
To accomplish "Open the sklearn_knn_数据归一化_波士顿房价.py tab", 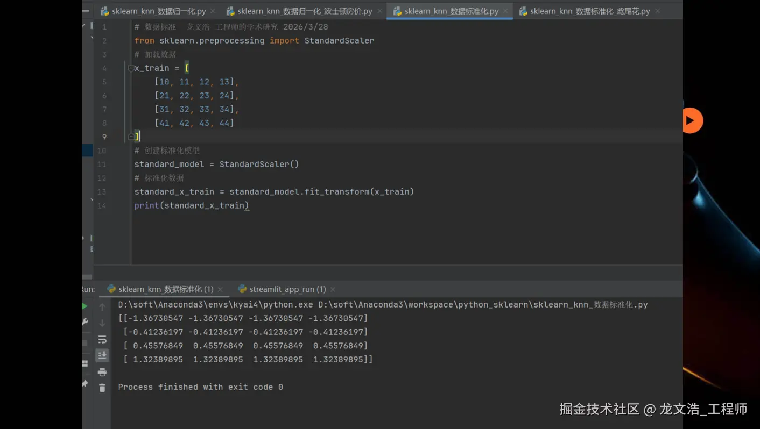I will coord(305,11).
